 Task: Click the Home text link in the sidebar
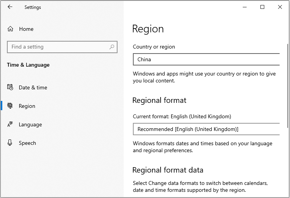pyautogui.click(x=26, y=29)
